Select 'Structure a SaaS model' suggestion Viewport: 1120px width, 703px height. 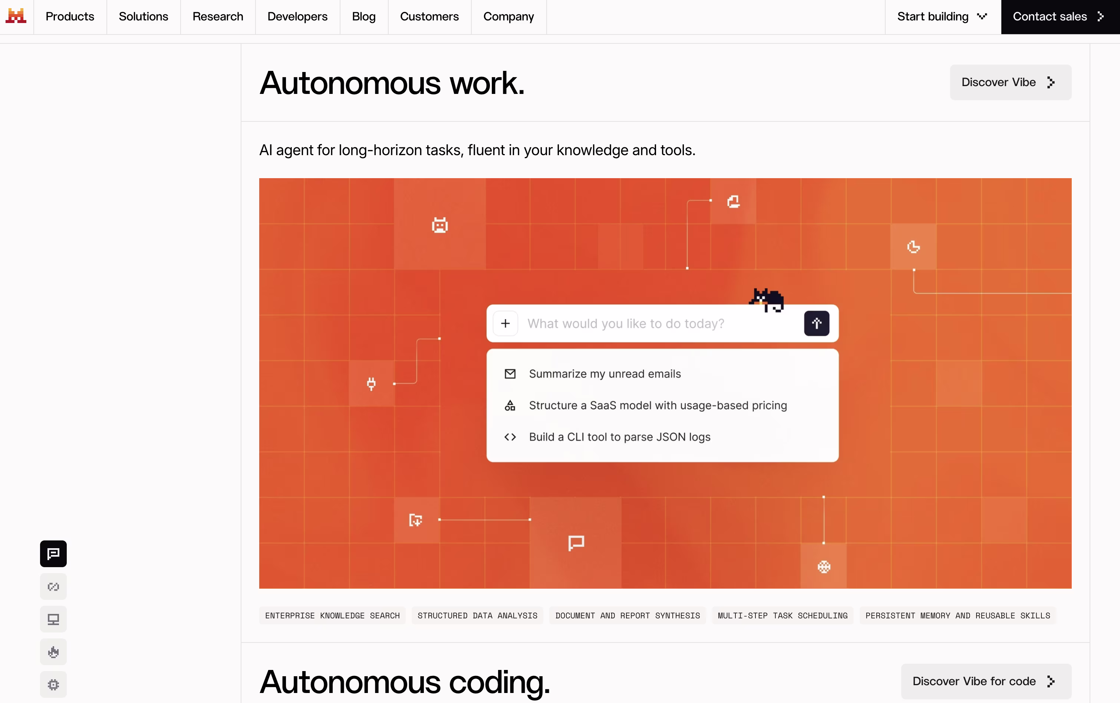point(662,405)
